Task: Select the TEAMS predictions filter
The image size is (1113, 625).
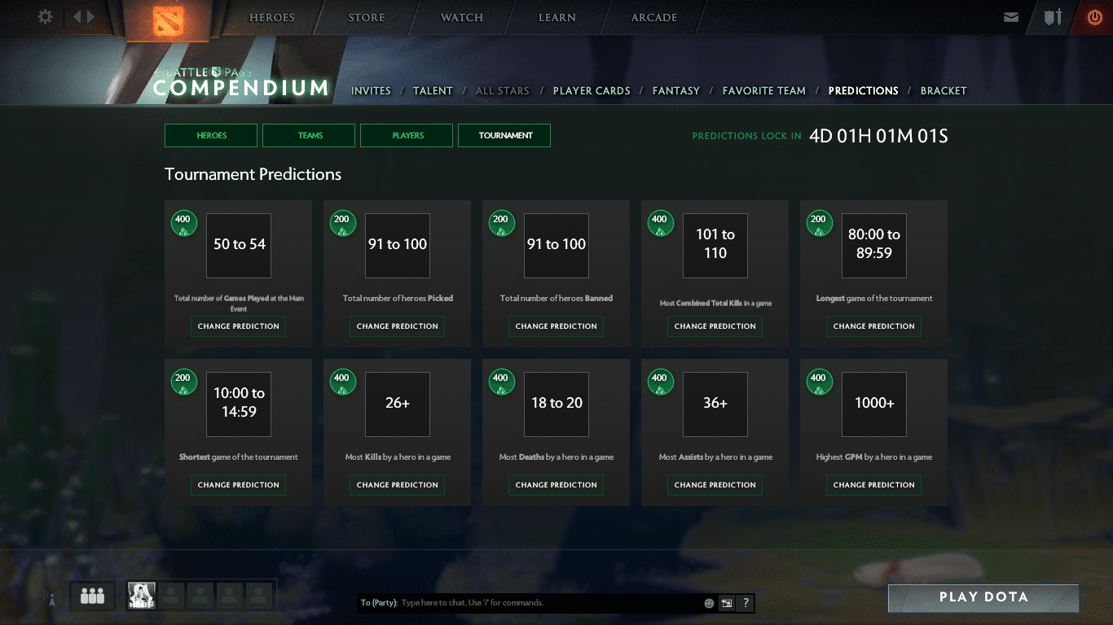Action: (x=308, y=135)
